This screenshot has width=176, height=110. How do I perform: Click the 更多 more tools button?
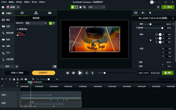[7, 66]
